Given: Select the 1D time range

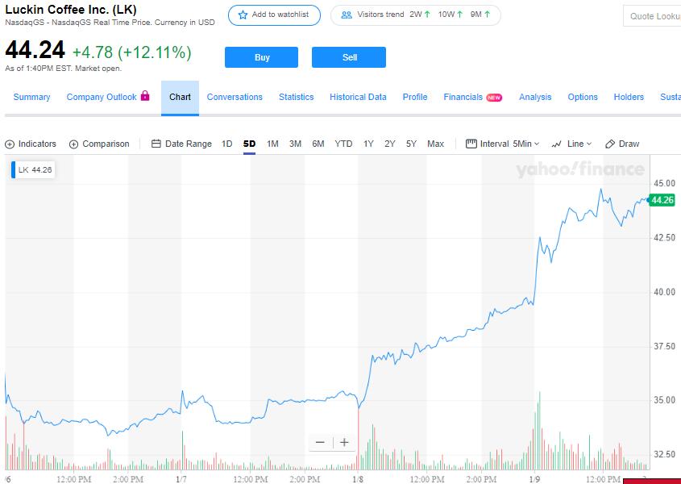Looking at the screenshot, I should coord(227,144).
